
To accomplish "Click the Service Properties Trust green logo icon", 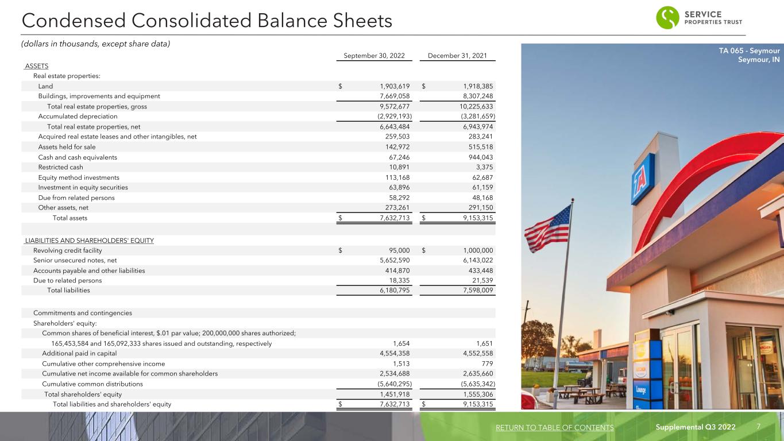I will pos(669,18).
